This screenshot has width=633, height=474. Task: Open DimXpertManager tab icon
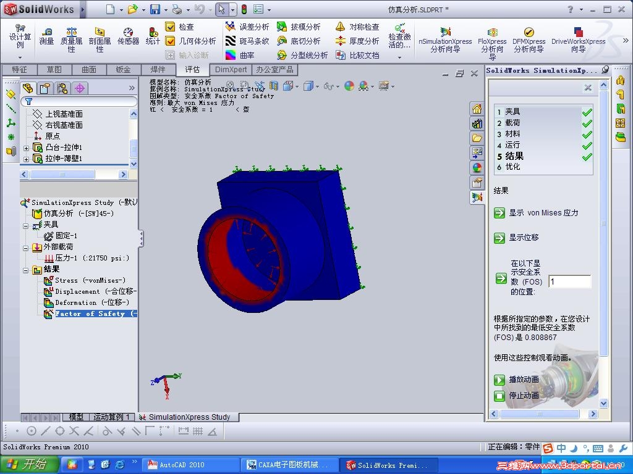click(x=80, y=88)
